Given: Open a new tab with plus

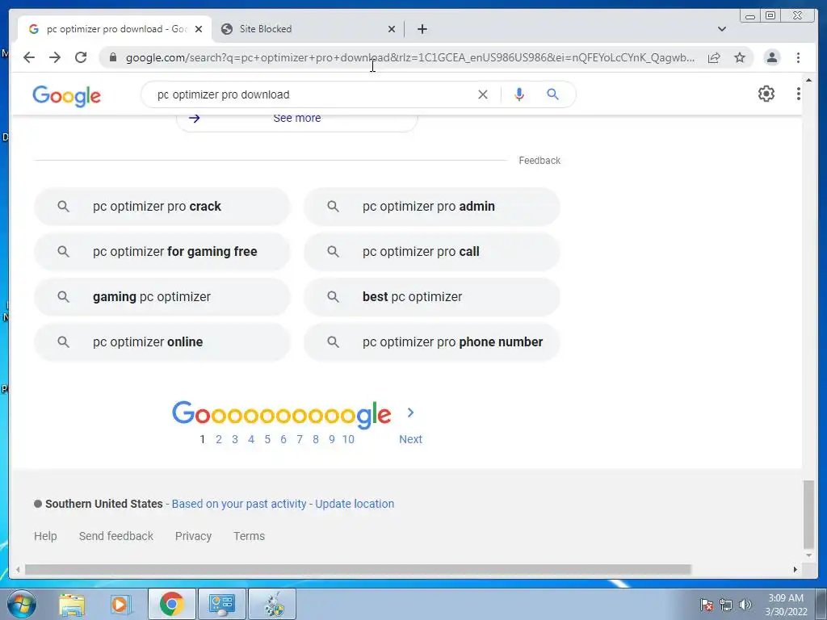Looking at the screenshot, I should [422, 29].
